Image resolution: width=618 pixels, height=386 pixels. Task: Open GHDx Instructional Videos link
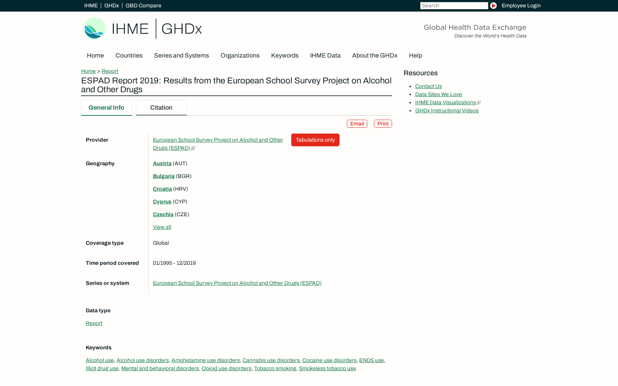447,111
